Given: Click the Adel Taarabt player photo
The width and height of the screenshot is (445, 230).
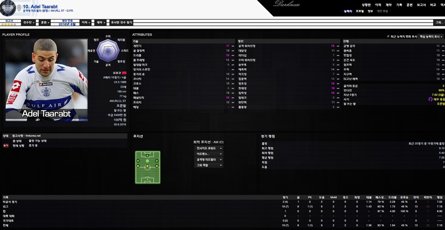Looking at the screenshot, I should pyautogui.click(x=46, y=80).
